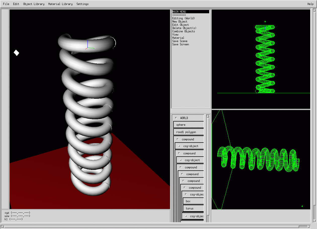Select the torus item in the object tree
This screenshot has width=317, height=229.
pos(190,208)
